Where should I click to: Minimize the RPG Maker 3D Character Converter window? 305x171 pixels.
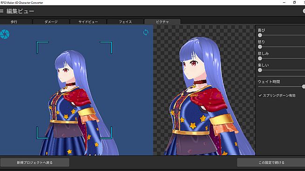coord(284,2)
